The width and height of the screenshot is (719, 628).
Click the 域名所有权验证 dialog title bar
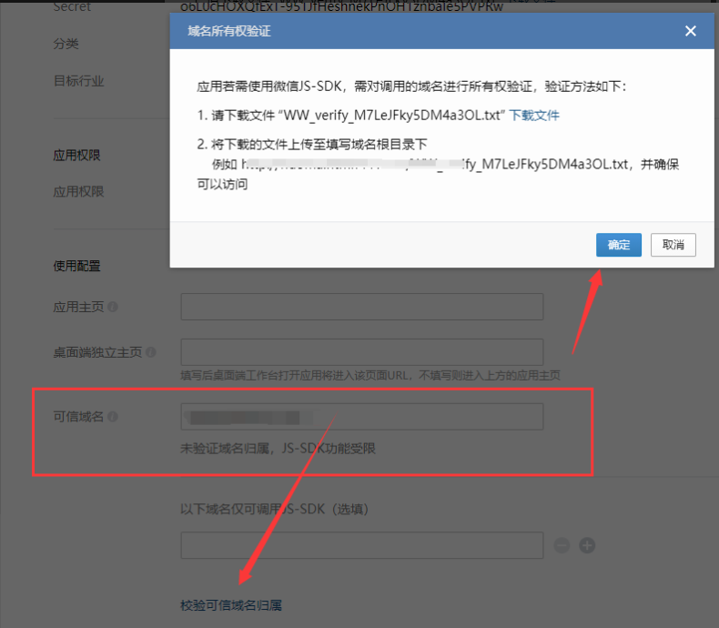410,31
